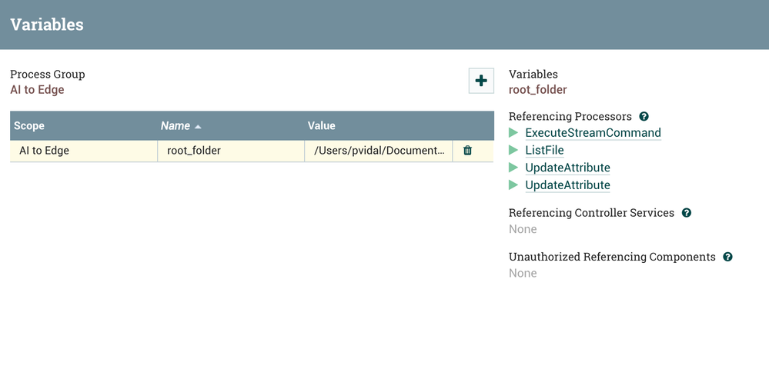Image resolution: width=769 pixels, height=379 pixels.
Task: Click help icon beside Unauthorized Referencing Components
Action: (727, 257)
